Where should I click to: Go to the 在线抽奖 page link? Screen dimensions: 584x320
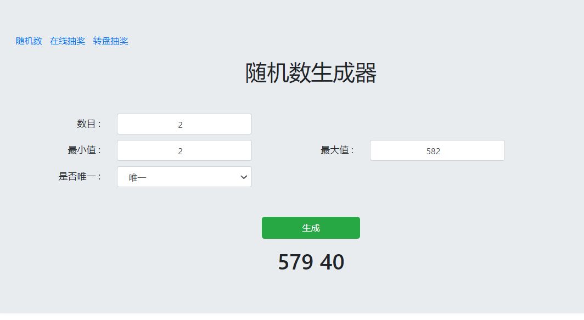[x=68, y=41]
